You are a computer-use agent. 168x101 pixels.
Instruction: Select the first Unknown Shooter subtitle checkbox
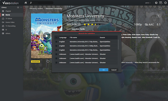pyautogui.click(x=56, y=54)
